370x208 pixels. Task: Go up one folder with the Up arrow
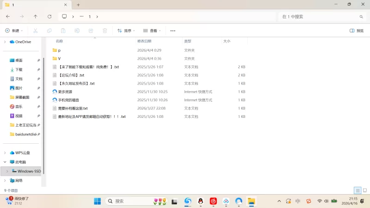[x=36, y=17]
